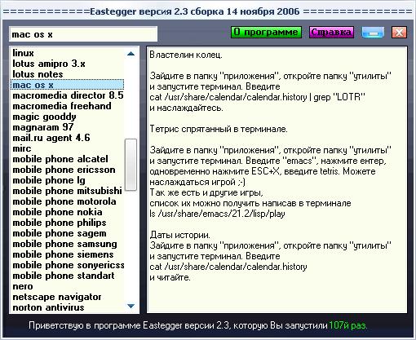Click the final 'и читайте.' line

(x=170, y=277)
